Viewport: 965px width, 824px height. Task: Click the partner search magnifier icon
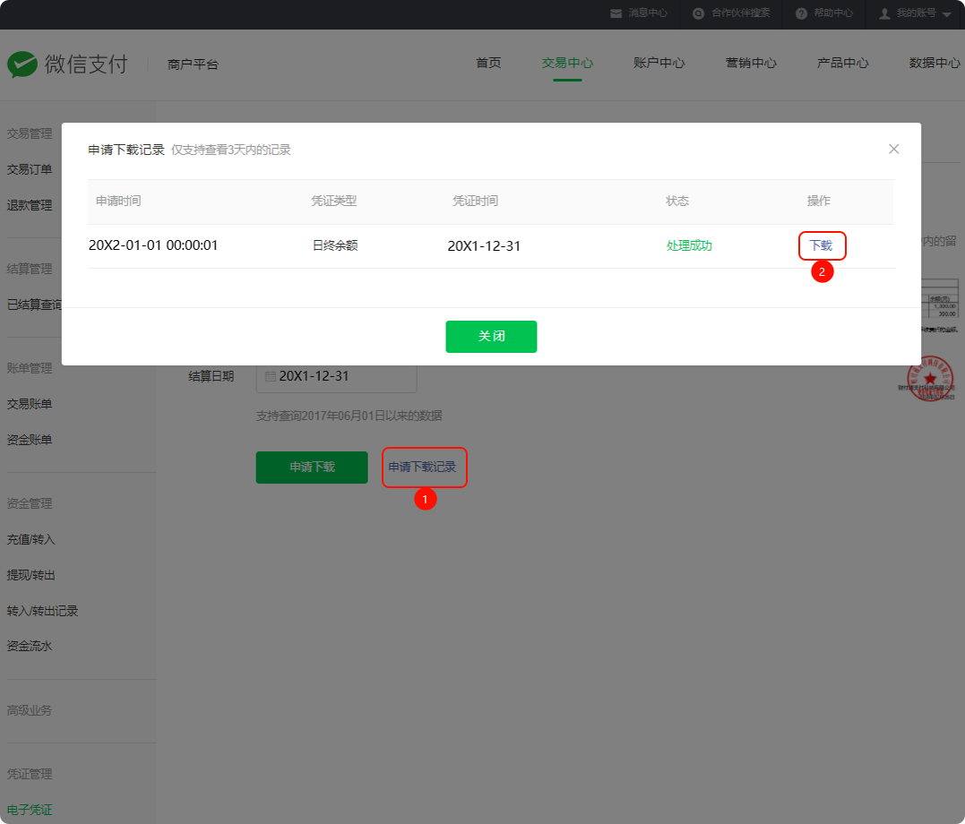pyautogui.click(x=698, y=13)
